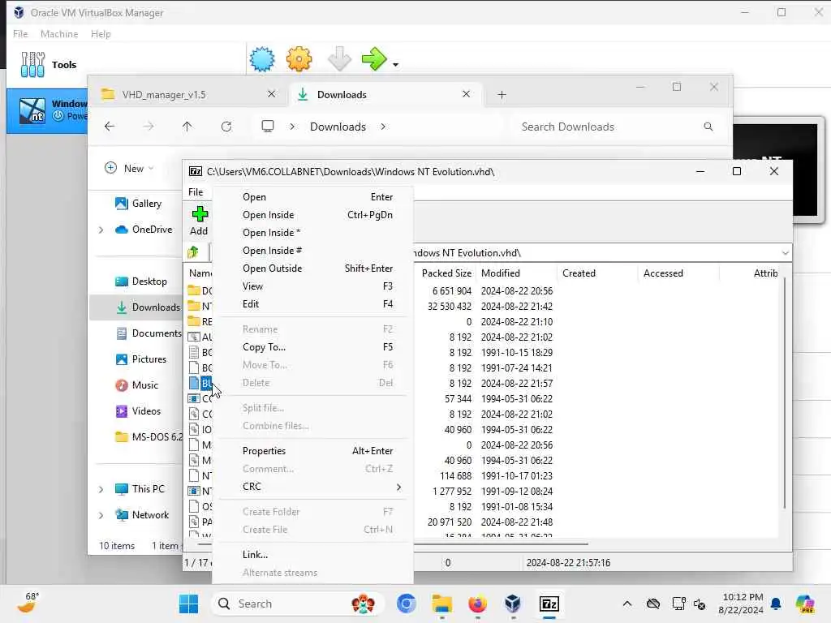Image resolution: width=831 pixels, height=623 pixels.
Task: Select Desktop in Explorer sidebar
Action: pos(141,281)
